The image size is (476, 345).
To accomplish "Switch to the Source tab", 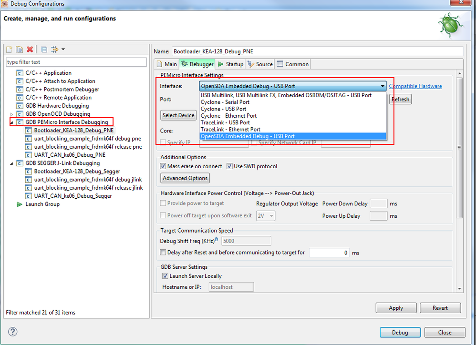I will pyautogui.click(x=260, y=64).
